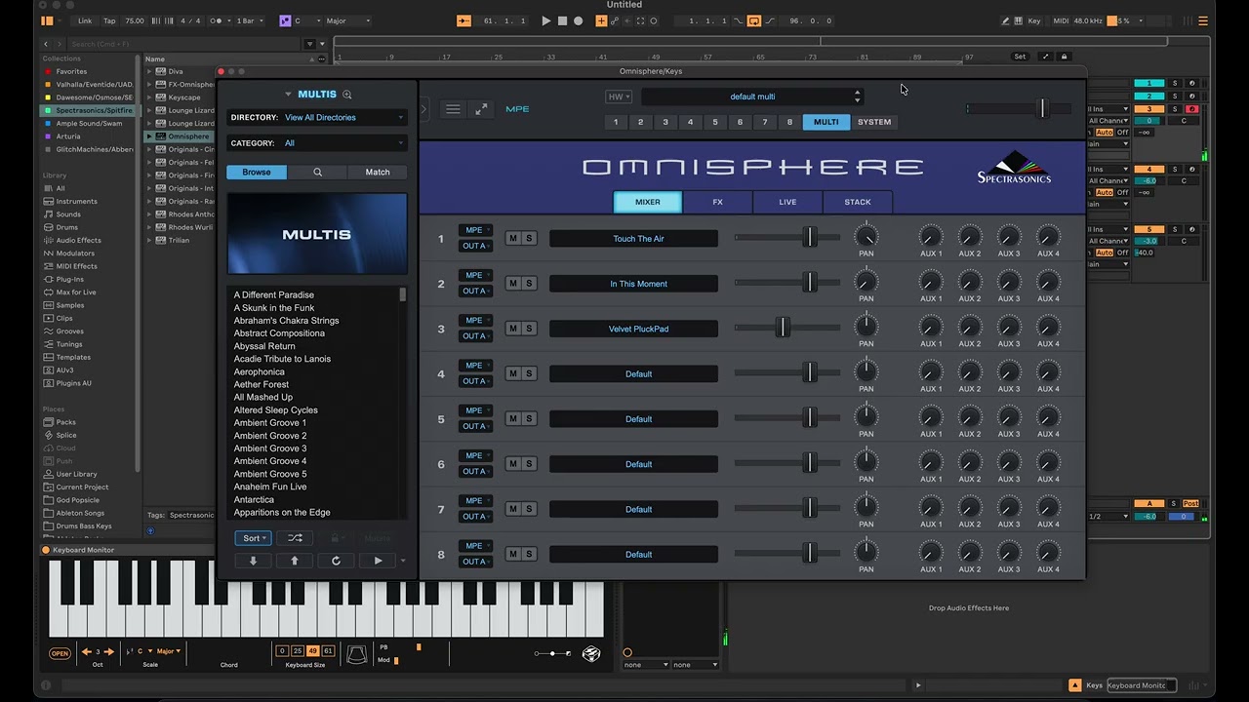Switch to STACK tab
1249x702 pixels.
(x=858, y=202)
